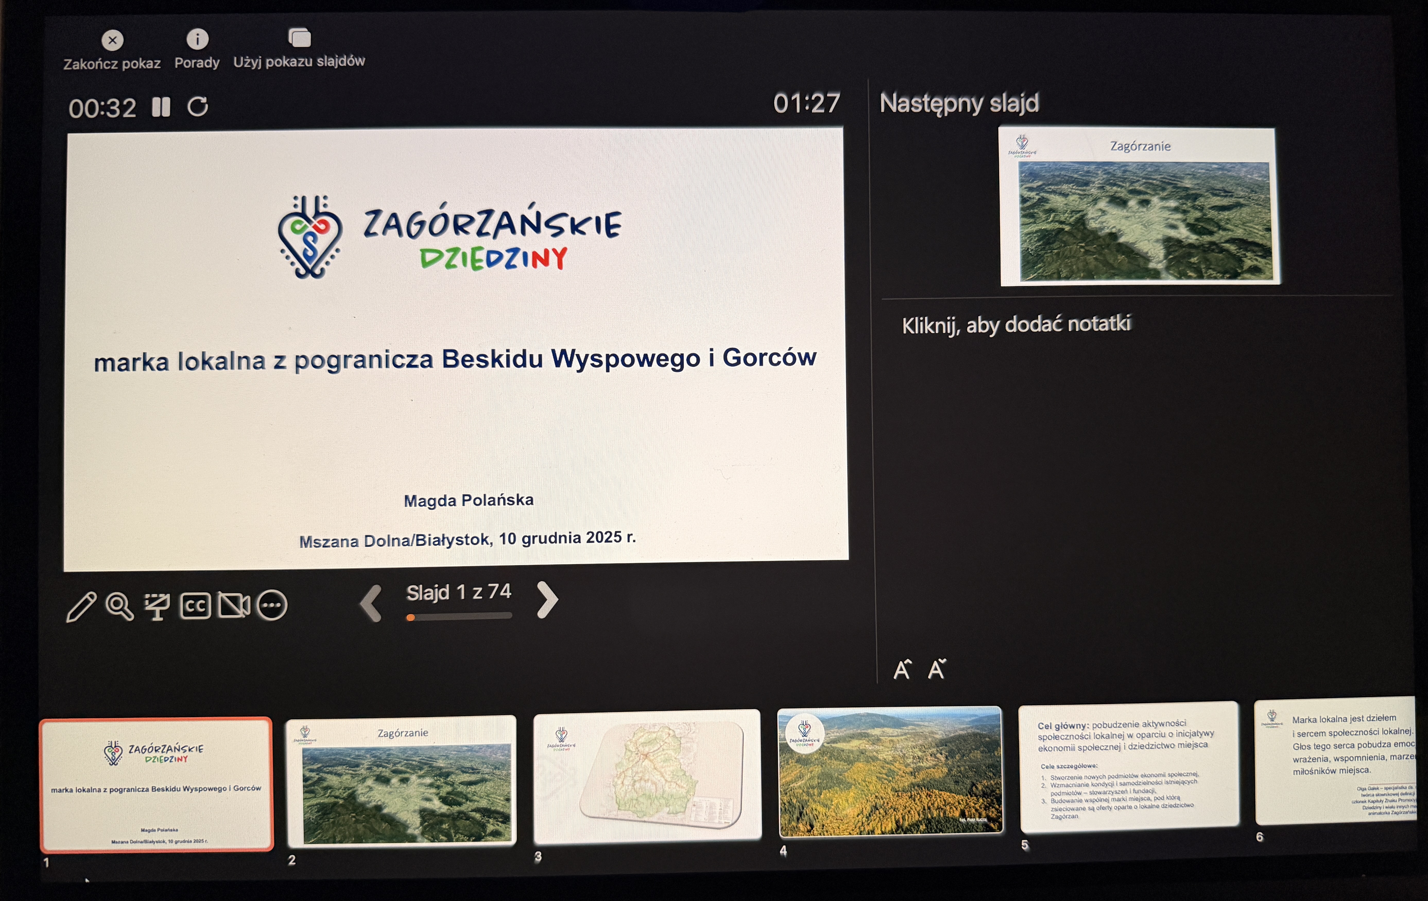Open more options ellipsis menu
The width and height of the screenshot is (1428, 901).
pos(272,605)
